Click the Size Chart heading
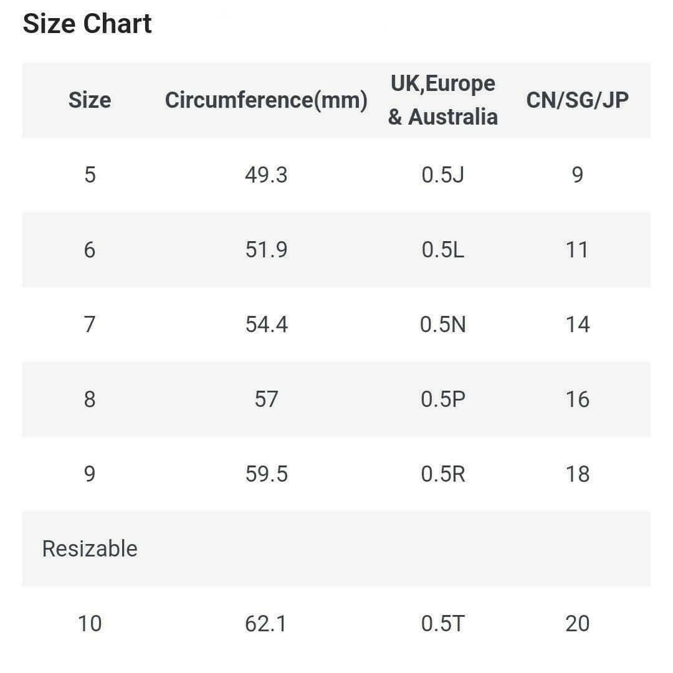This screenshot has height=673, width=673. pos(87,24)
